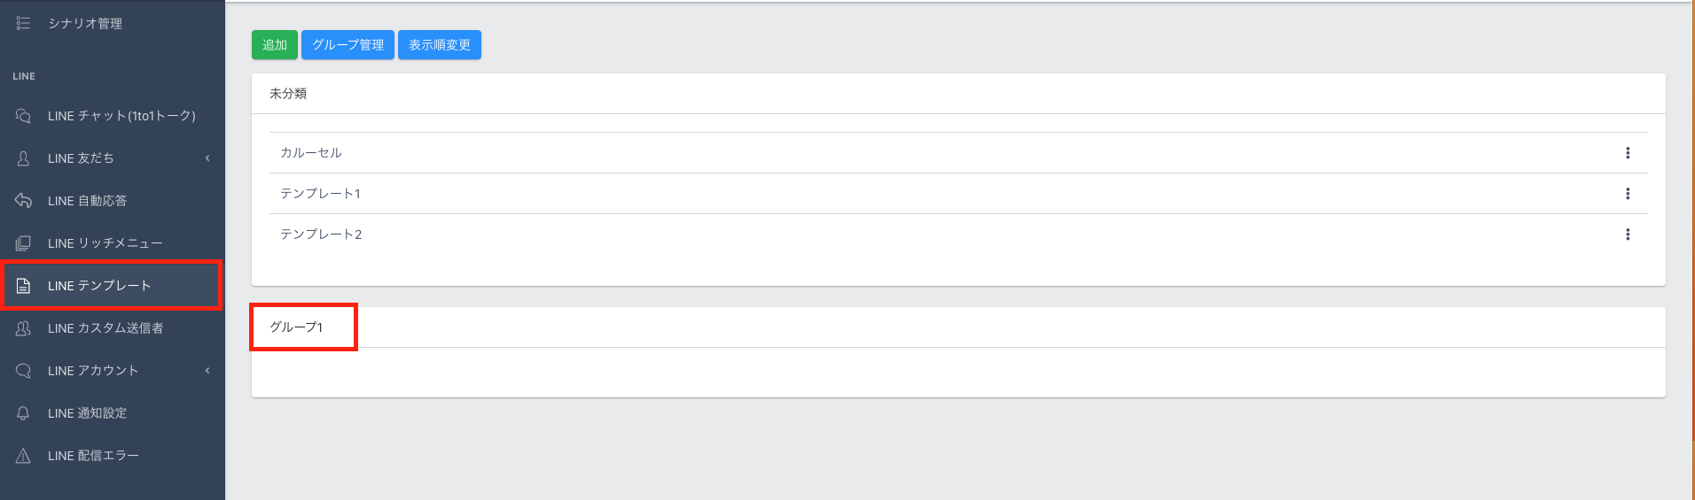Click the LINE notification bell icon
1695x500 pixels.
pos(23,413)
